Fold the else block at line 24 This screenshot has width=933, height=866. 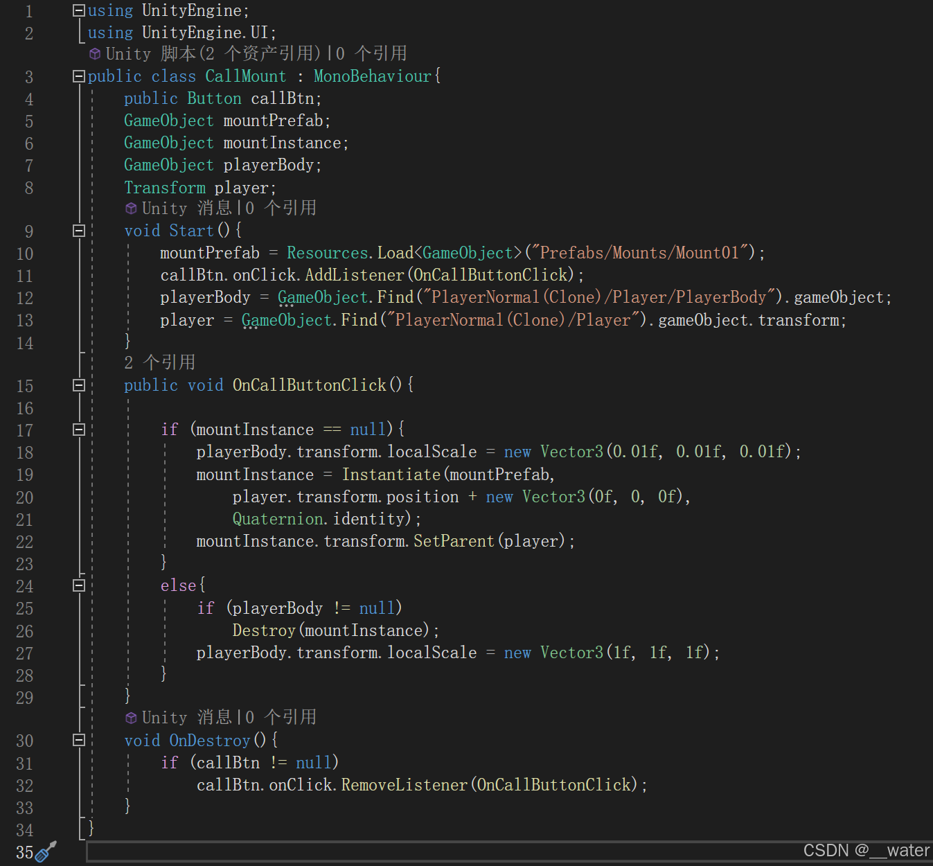(x=79, y=585)
